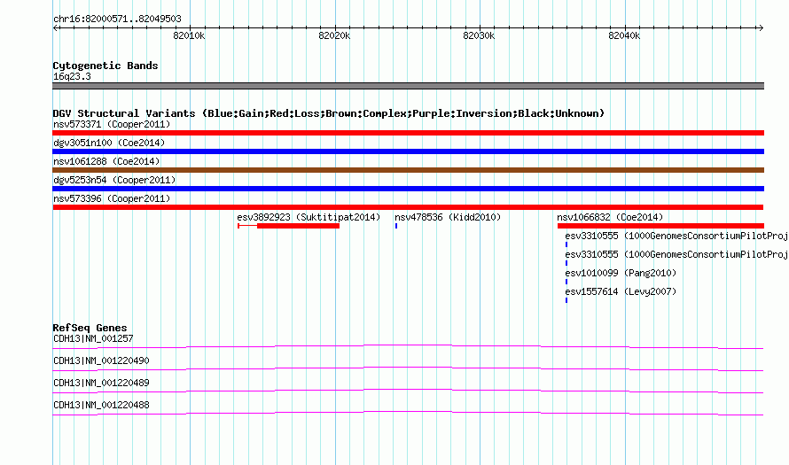Viewport: 789px width, 465px height.
Task: Click the nsv573371 (Cooper2011) label
Action: point(112,124)
